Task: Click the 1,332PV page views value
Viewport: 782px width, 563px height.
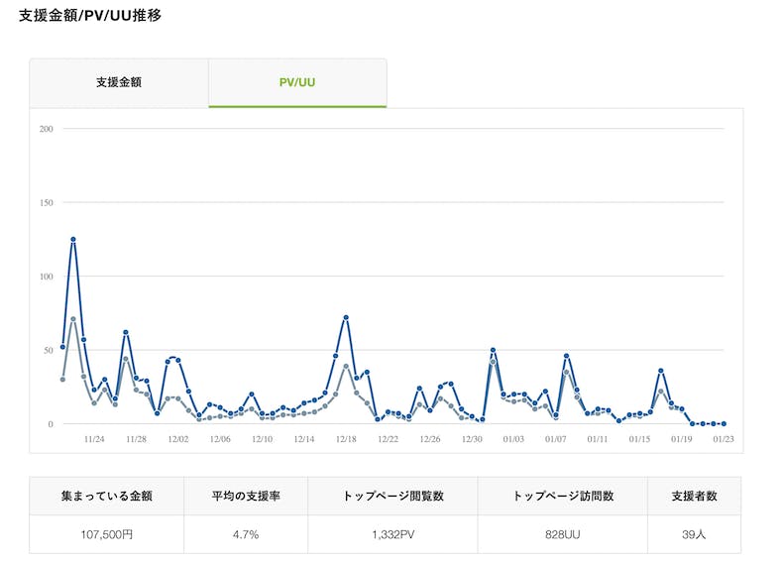Action: pos(392,534)
